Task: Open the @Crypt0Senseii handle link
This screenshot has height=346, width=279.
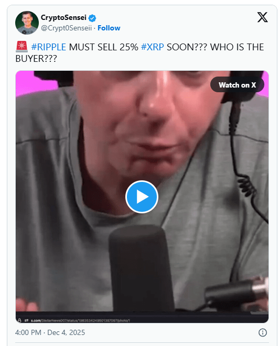Action: click(67, 28)
